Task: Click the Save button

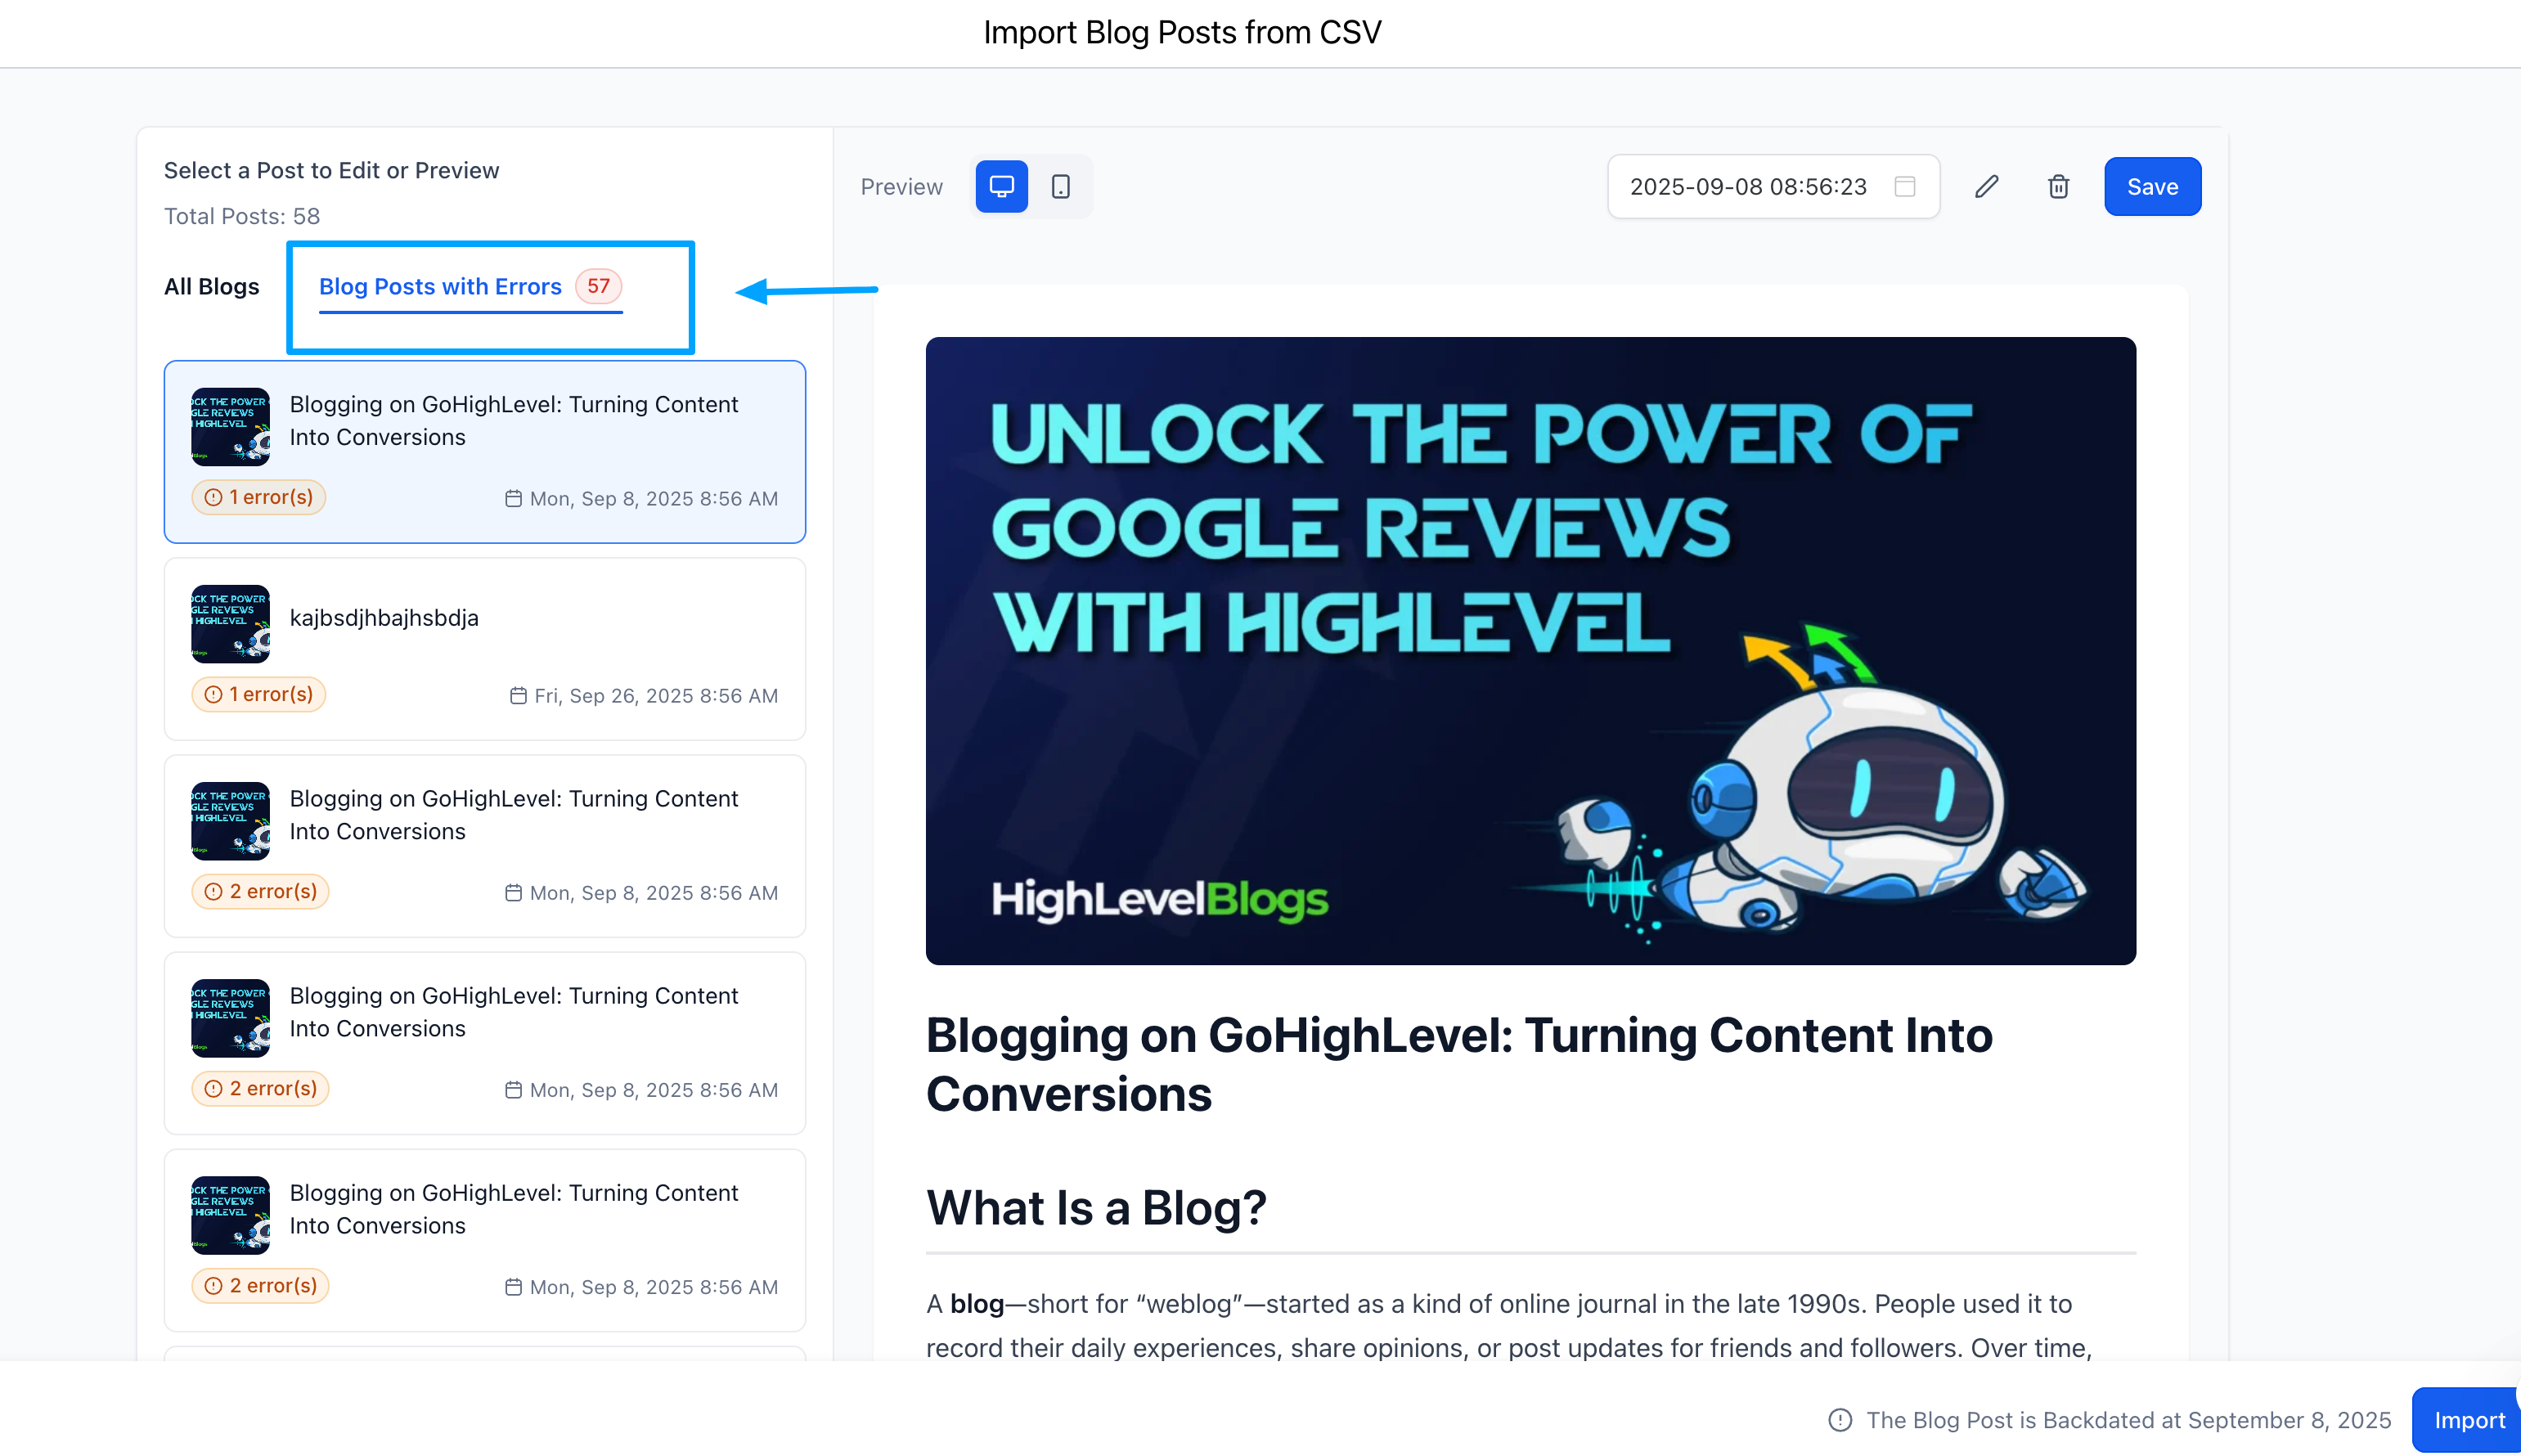Action: [2151, 186]
